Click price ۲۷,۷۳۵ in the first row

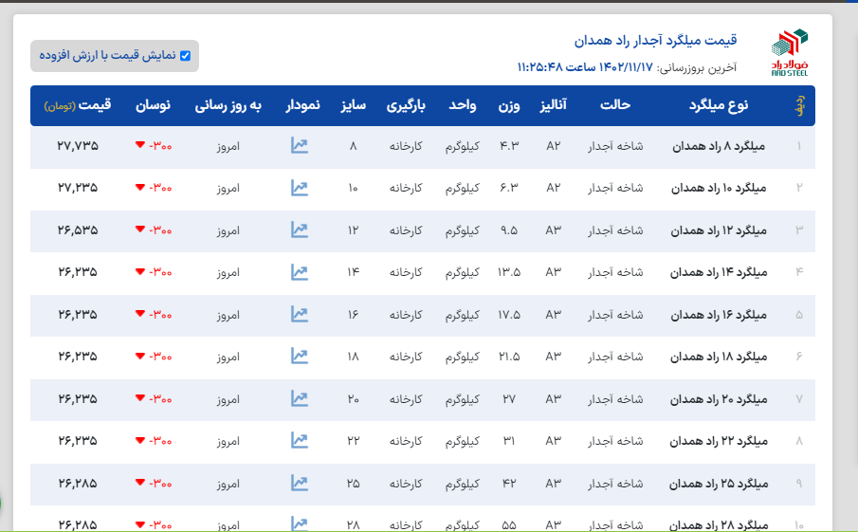click(78, 146)
